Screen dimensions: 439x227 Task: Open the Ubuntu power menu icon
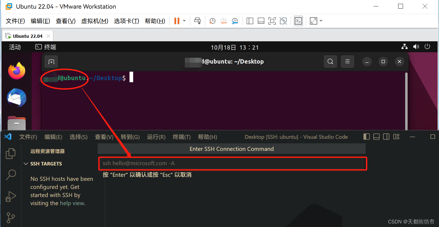[427, 47]
